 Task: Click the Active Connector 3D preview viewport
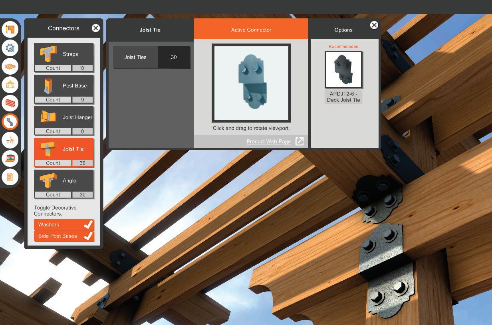click(251, 83)
